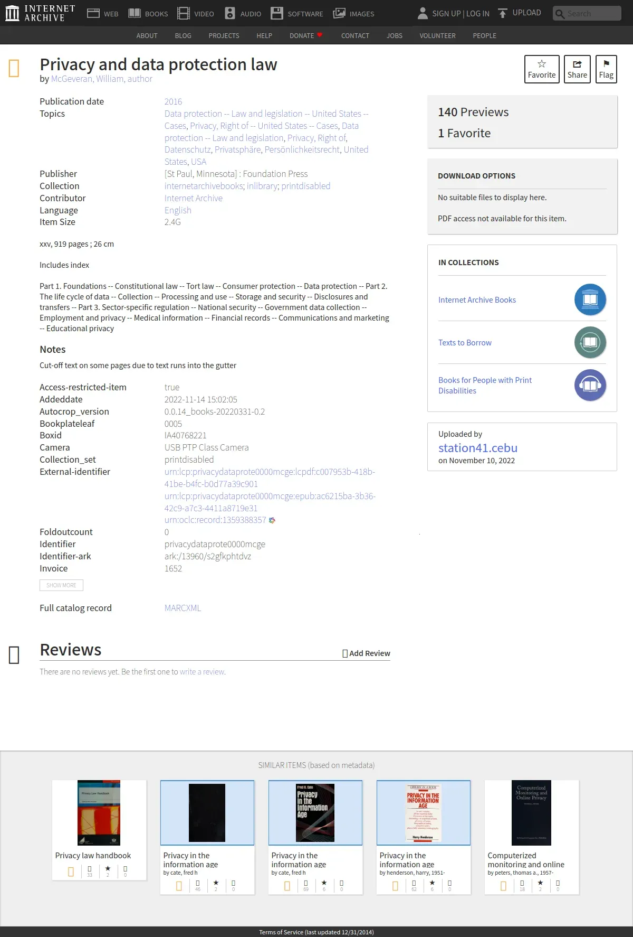The width and height of the screenshot is (633, 937).
Task: Click the identifier value privacydataprote0000mcge
Action: tap(215, 544)
